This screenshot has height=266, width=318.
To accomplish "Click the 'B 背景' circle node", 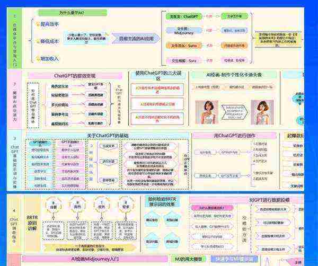I will point(54,205).
